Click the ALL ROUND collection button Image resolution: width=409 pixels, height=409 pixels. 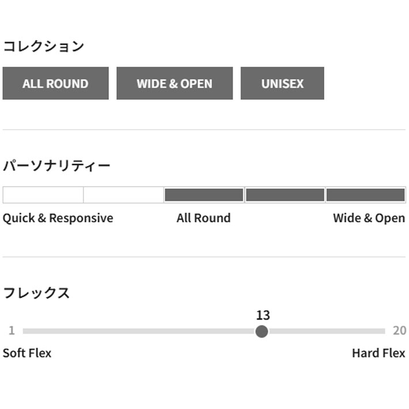pos(55,84)
